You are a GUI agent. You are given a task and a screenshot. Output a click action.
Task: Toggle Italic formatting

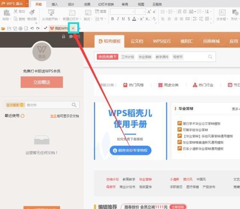pyautogui.click(x=118, y=19)
